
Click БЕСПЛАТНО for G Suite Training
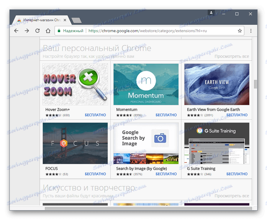tap(237, 174)
